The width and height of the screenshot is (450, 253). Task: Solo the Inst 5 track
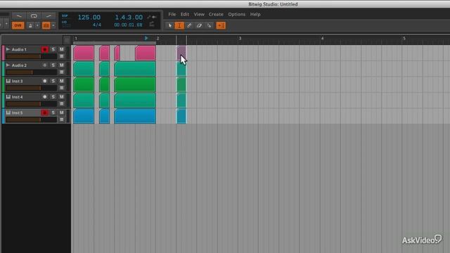click(x=53, y=112)
